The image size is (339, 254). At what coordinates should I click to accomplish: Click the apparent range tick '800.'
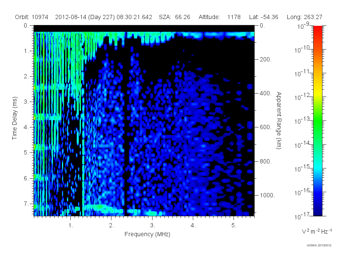(x=266, y=161)
